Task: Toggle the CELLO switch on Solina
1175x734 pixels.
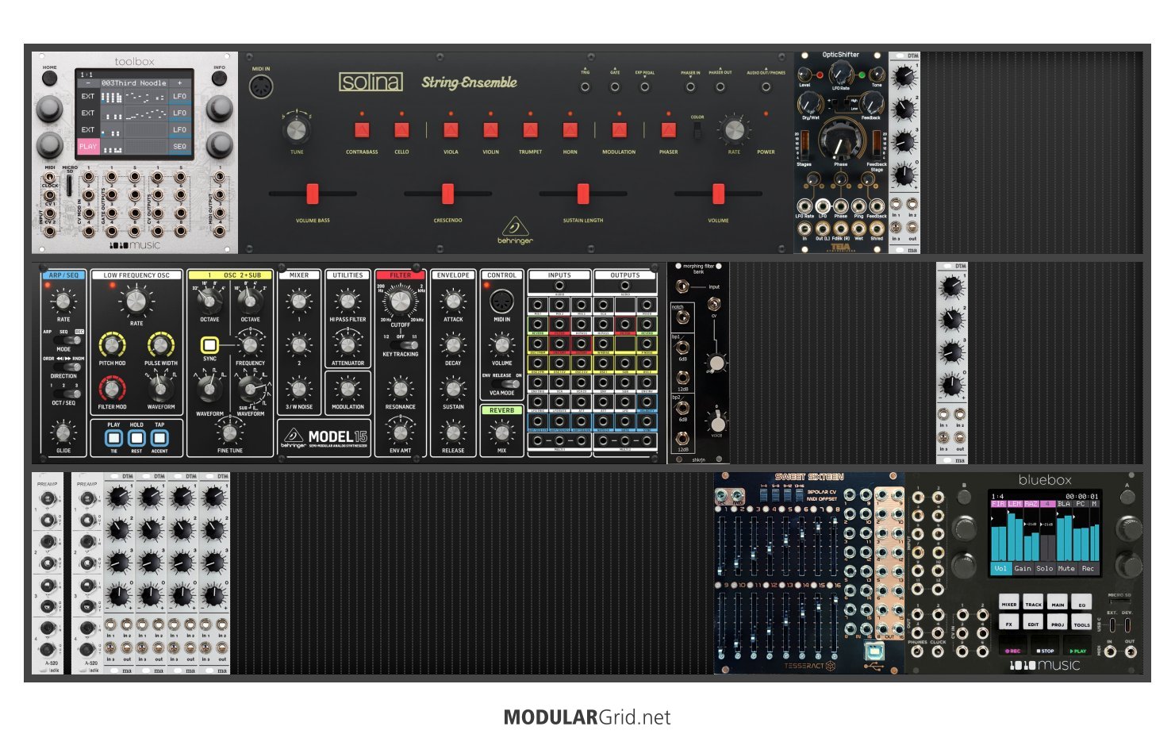Action: 401,129
